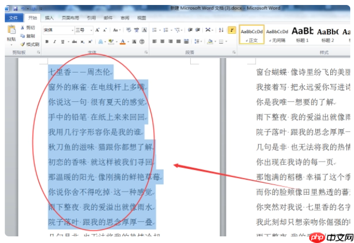Screen dimensions: 354x243
Task: Click the increase indent icon
Action: [x=198, y=30]
